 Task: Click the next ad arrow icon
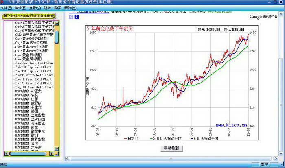click(x=77, y=17)
